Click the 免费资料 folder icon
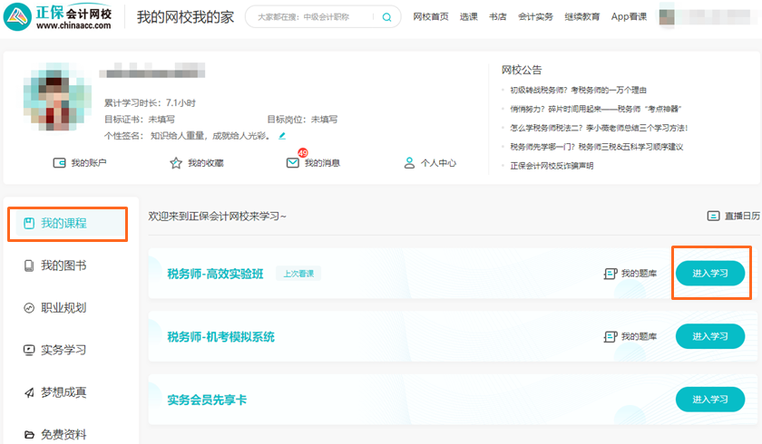 tap(29, 434)
